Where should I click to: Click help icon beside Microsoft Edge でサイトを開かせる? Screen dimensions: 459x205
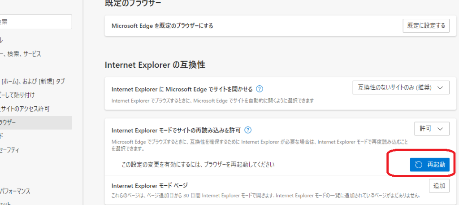click(x=260, y=88)
